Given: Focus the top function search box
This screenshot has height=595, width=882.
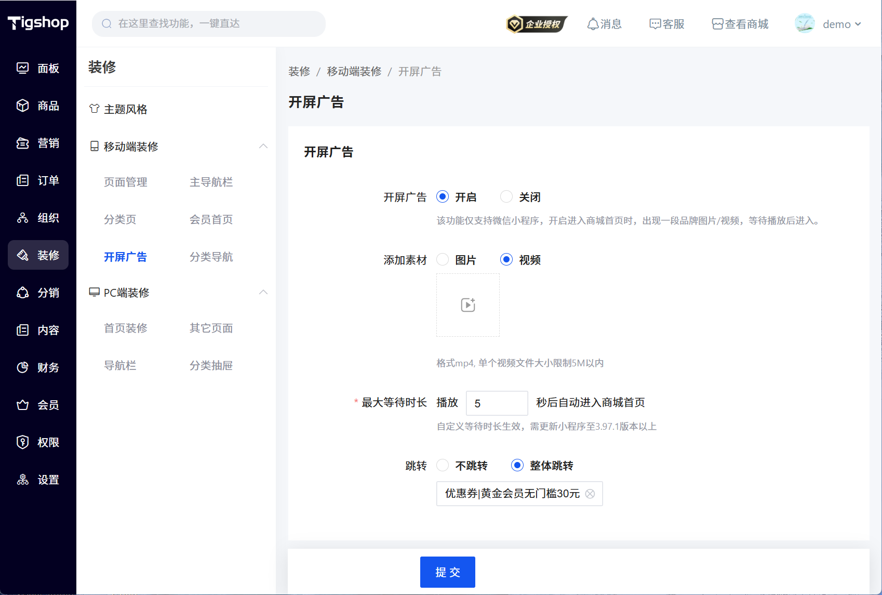Looking at the screenshot, I should pos(209,24).
